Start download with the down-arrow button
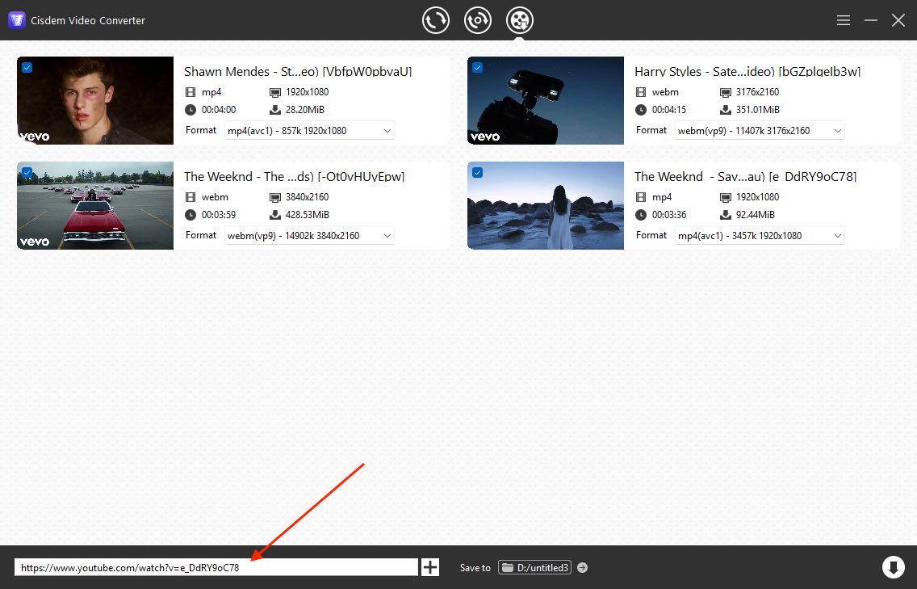Viewport: 917px width, 589px height. tap(893, 567)
